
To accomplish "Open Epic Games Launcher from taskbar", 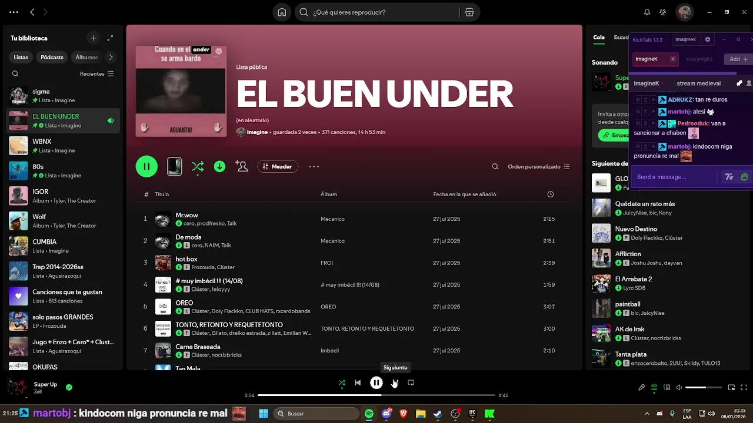I will pyautogui.click(x=472, y=414).
